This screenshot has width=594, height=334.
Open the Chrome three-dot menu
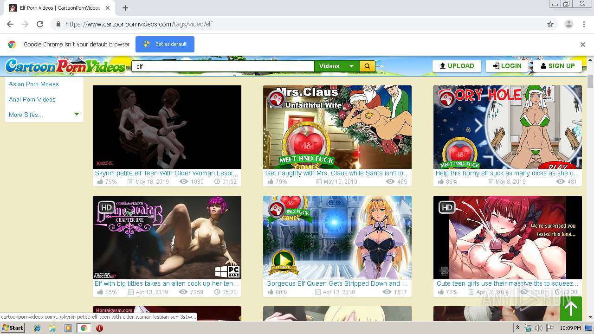click(x=584, y=24)
